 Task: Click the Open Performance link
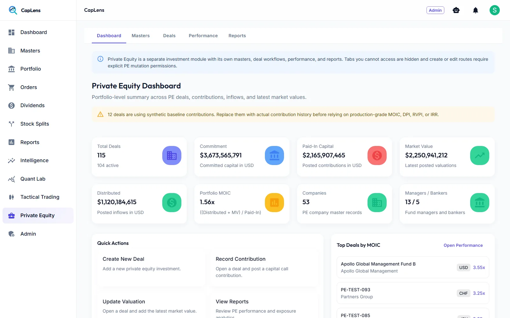tap(463, 245)
